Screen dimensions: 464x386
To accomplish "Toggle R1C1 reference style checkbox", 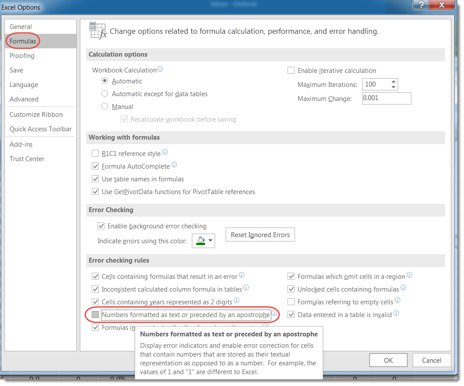I will click(95, 154).
